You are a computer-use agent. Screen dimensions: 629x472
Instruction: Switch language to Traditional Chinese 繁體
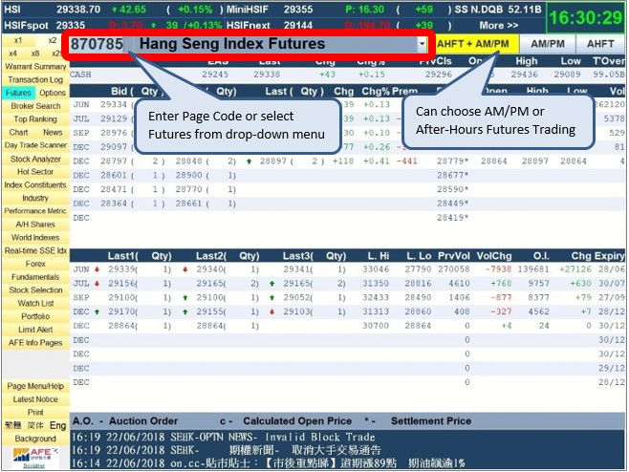[x=12, y=425]
